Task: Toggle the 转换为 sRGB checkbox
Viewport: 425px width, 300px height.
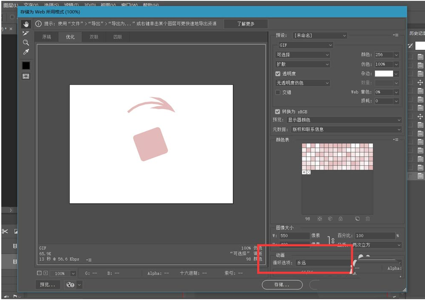Action: [278, 111]
